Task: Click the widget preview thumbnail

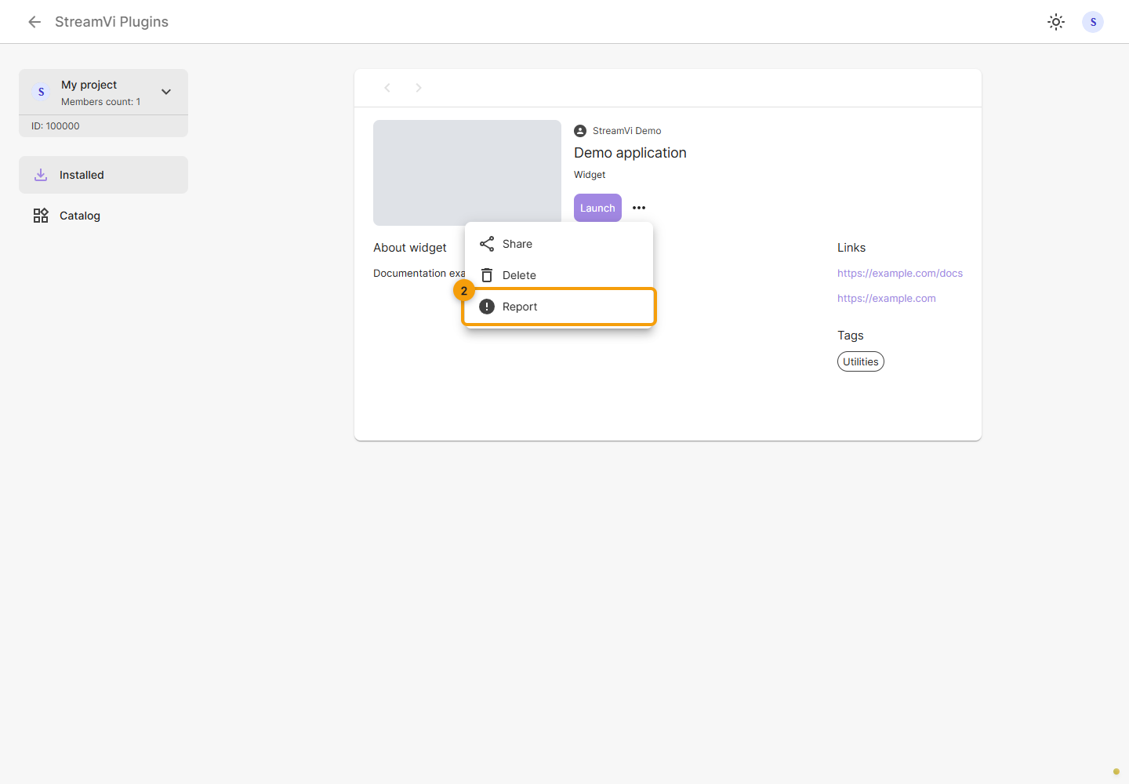Action: click(x=467, y=172)
